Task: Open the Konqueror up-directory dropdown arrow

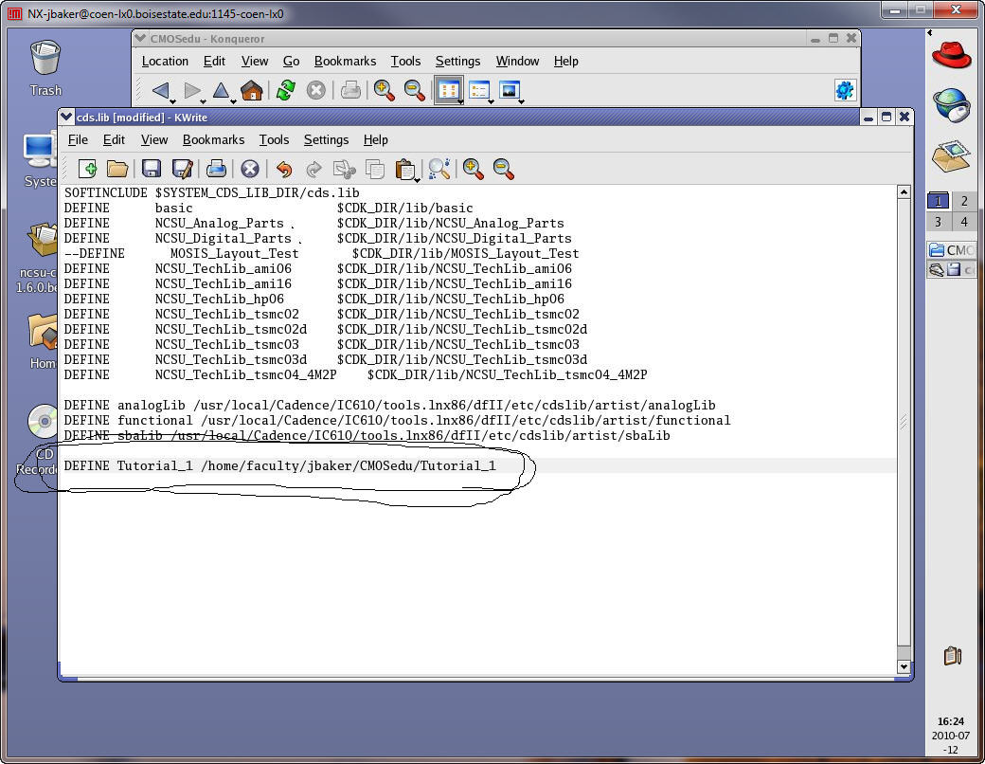Action: (233, 101)
